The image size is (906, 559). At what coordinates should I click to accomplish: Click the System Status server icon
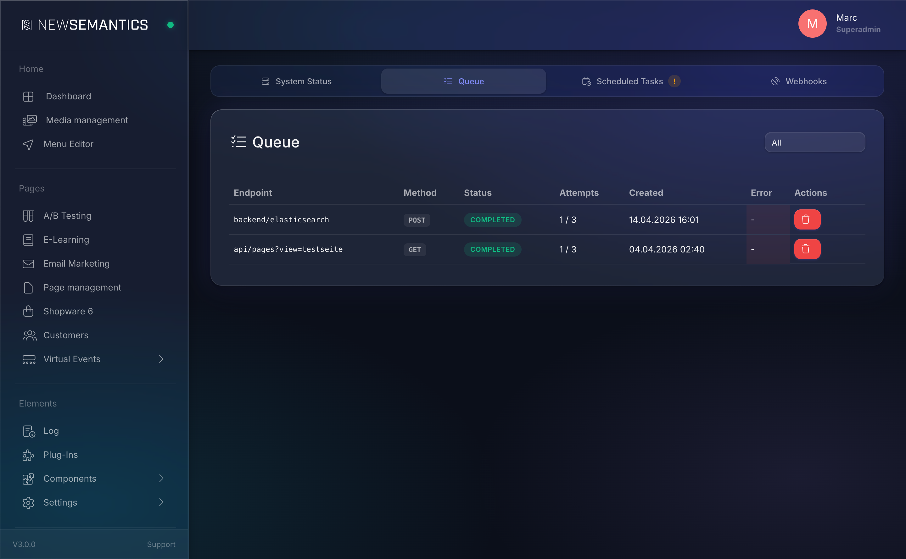(265, 81)
